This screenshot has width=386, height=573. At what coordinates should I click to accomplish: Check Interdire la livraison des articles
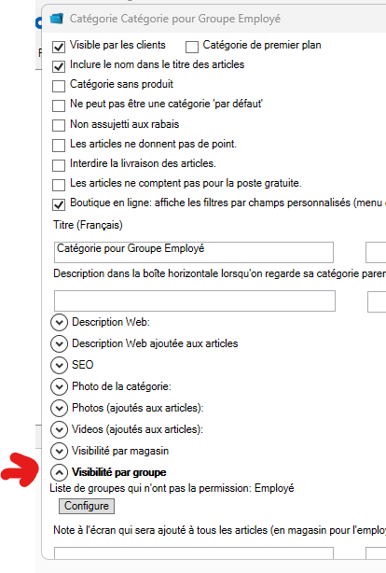(59, 165)
